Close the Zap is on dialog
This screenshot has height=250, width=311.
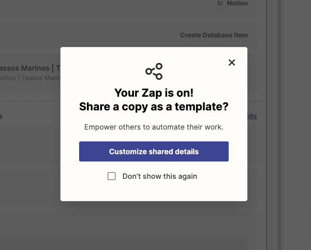(x=232, y=62)
